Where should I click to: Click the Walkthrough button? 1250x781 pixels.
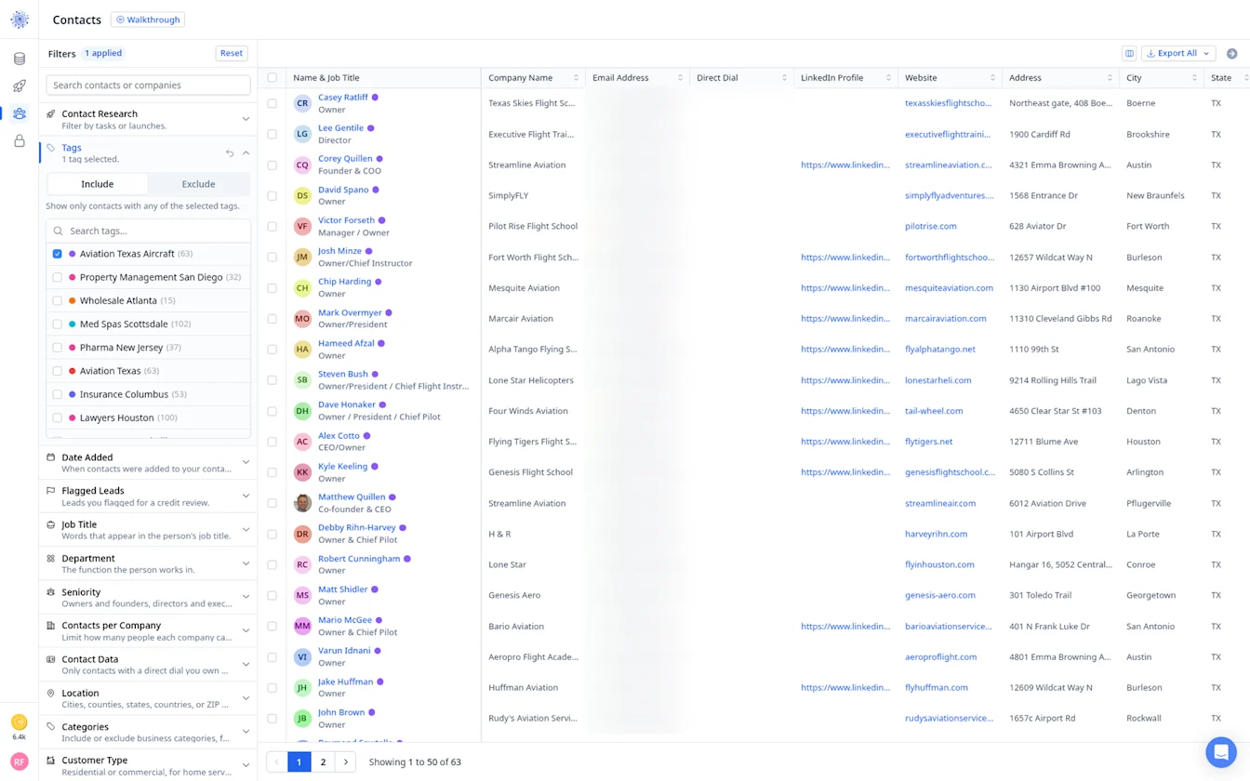[148, 20]
